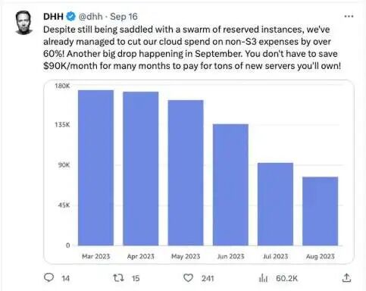366x291 pixels.
Task: Open the Sep 16 timestamp link
Action: (x=124, y=17)
